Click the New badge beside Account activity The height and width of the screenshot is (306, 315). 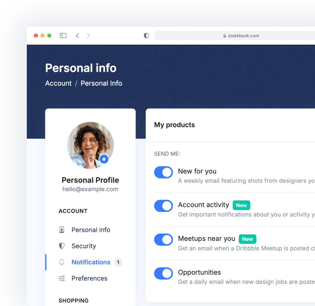click(x=242, y=205)
